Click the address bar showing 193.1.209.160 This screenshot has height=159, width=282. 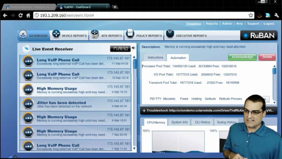coord(143,15)
